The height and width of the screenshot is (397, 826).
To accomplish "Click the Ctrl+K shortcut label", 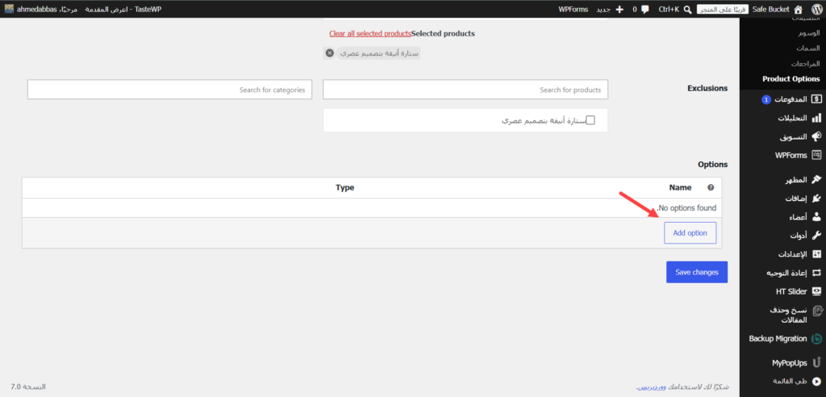I will click(669, 10).
